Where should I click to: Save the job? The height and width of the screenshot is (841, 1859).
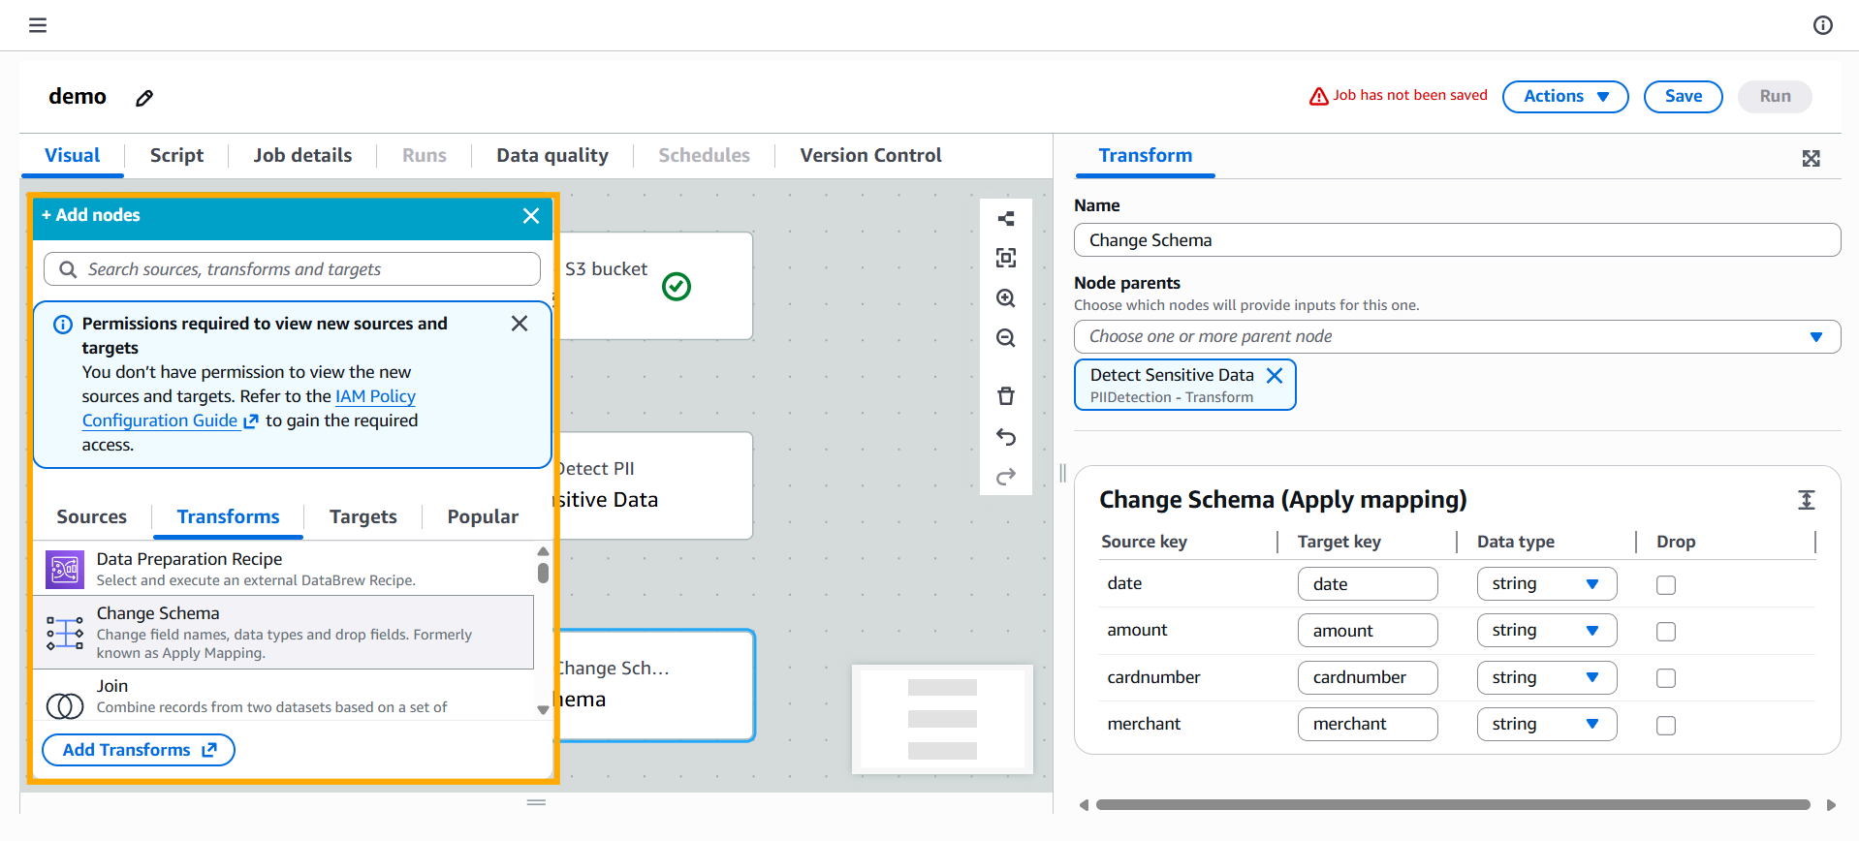pos(1683,97)
